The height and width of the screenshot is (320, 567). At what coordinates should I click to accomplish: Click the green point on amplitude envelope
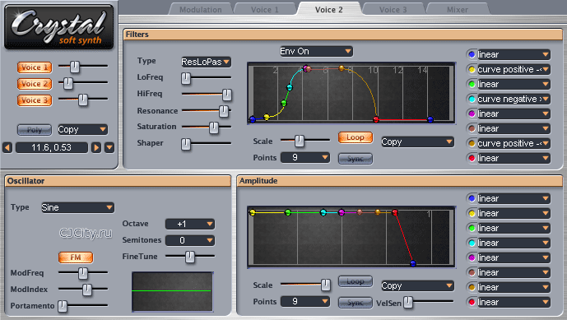coord(288,212)
